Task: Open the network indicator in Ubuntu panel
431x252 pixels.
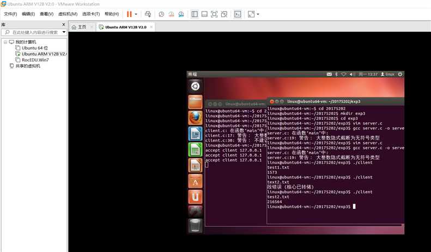Action: (344, 74)
